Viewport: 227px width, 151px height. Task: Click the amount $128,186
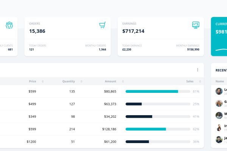coord(109,129)
